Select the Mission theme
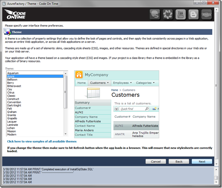Screen dimensions: 222x188 35,131
